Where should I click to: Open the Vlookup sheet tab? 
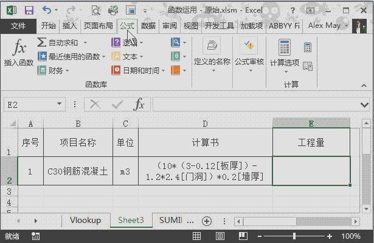point(85,220)
